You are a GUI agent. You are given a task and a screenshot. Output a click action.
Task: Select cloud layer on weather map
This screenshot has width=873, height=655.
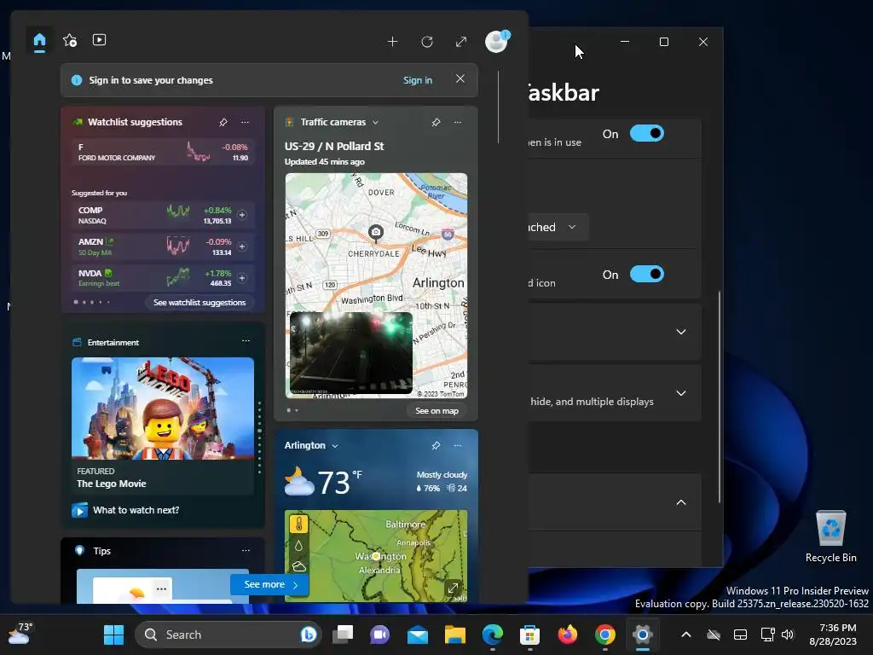click(299, 567)
